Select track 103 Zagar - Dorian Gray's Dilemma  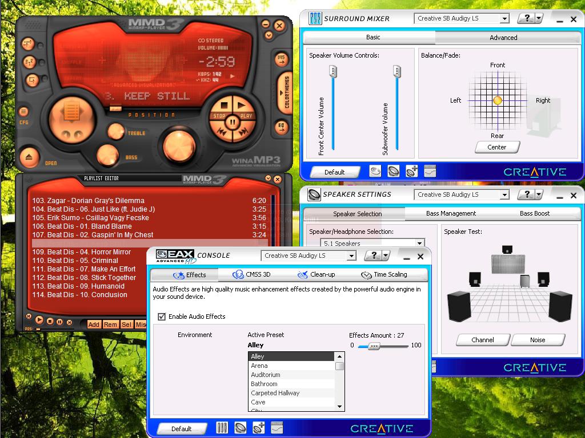click(x=149, y=200)
